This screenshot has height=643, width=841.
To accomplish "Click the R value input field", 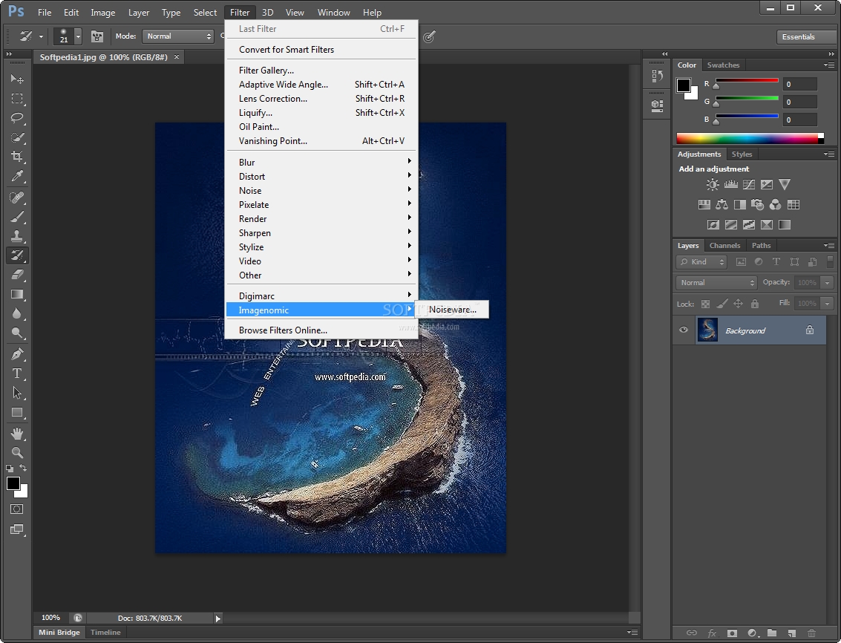I will [x=799, y=84].
